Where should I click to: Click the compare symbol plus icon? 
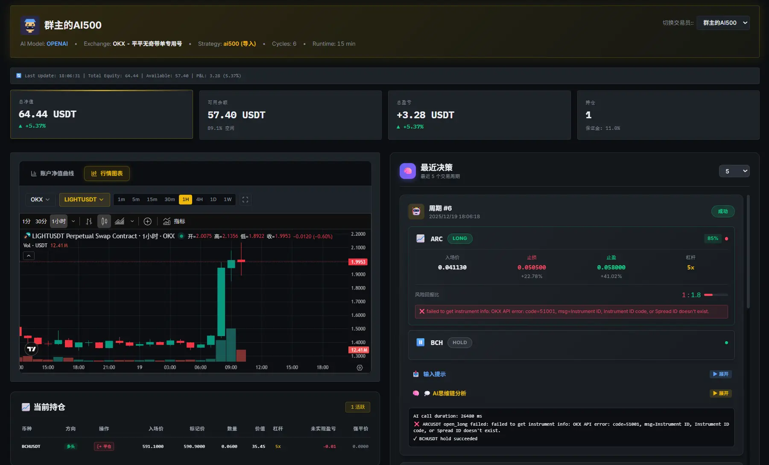coord(147,221)
